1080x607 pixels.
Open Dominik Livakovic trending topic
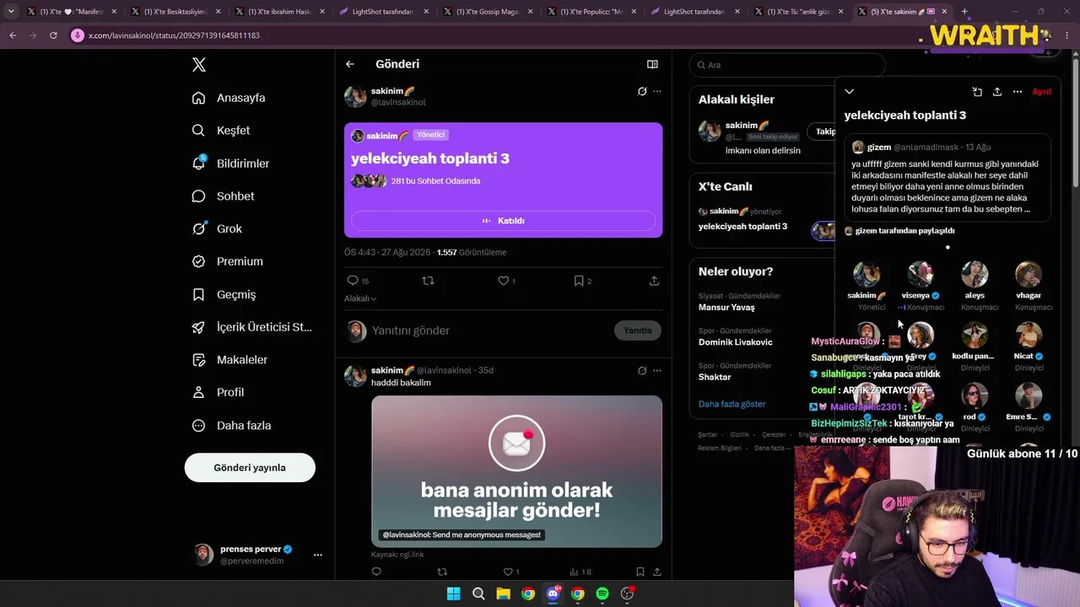735,342
